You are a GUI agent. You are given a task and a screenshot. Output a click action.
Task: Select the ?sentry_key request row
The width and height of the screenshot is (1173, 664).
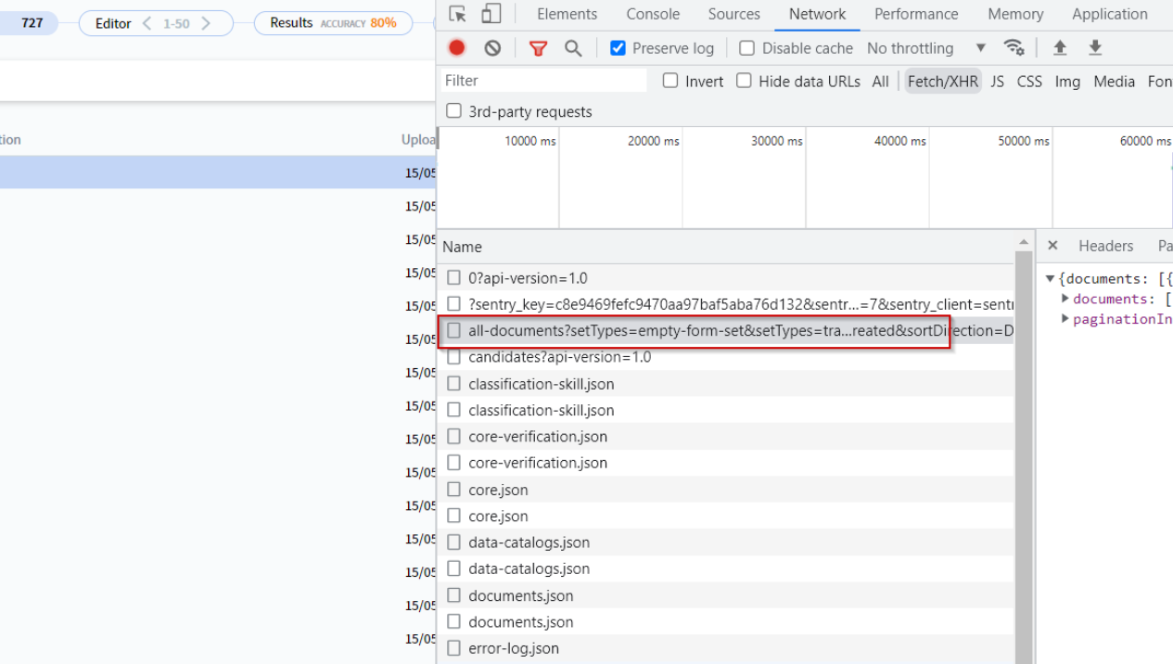click(727, 304)
